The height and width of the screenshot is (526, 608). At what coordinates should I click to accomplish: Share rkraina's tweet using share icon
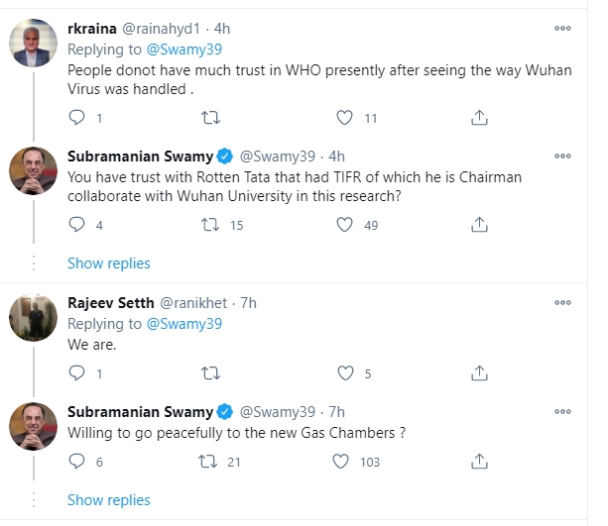tap(479, 118)
